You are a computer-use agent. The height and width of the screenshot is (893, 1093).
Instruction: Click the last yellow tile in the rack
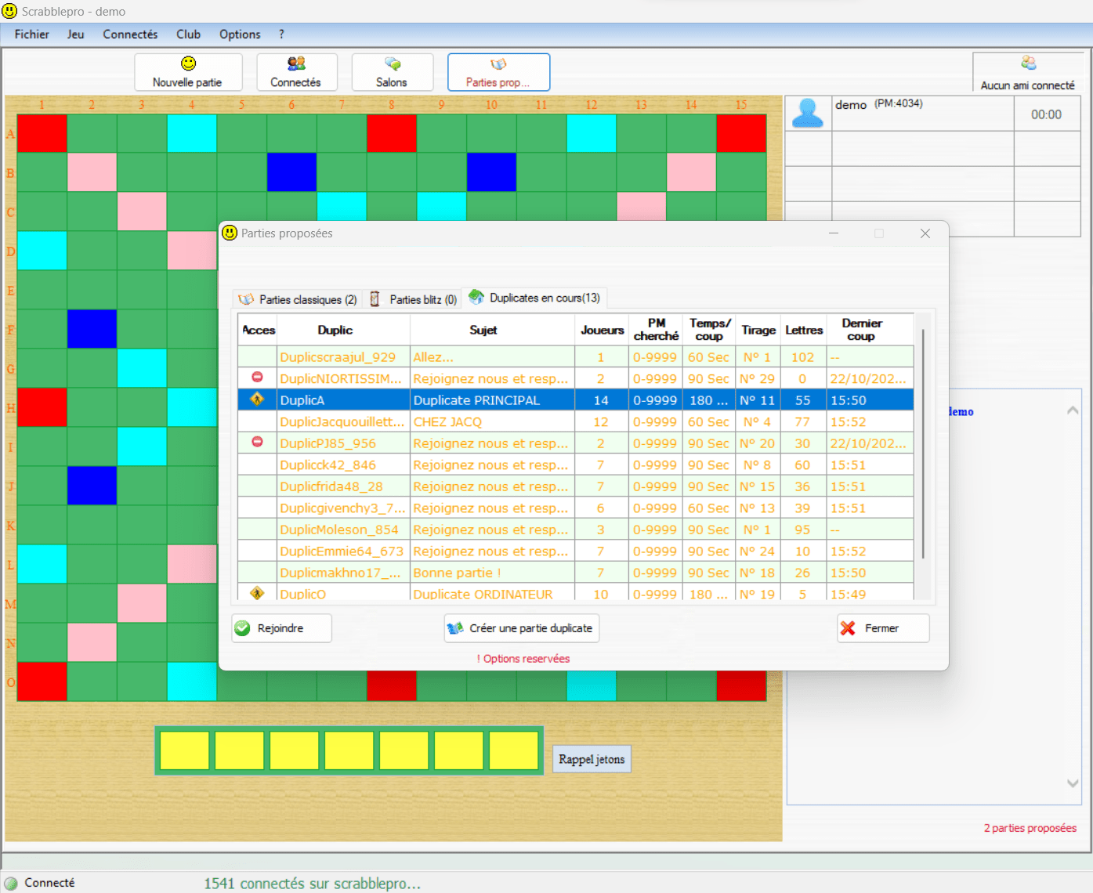513,750
